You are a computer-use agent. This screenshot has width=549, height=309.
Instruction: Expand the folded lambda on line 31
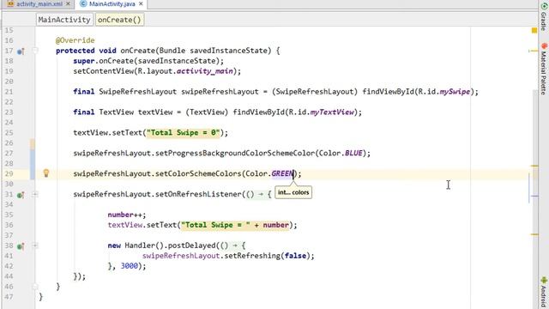click(35, 194)
